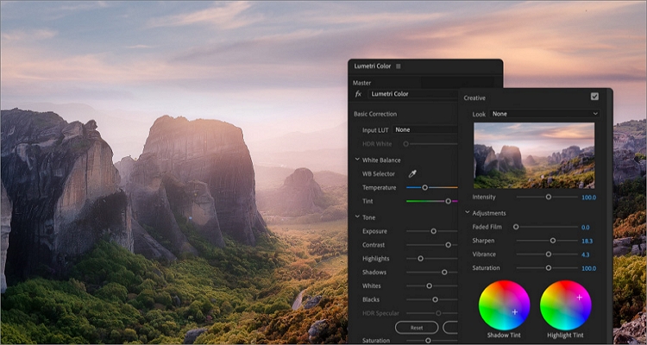Click the Intensity slider handle

click(x=549, y=197)
